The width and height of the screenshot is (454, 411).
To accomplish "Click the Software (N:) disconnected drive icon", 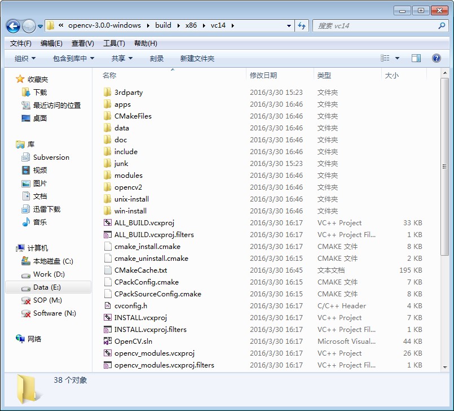I will 26,313.
